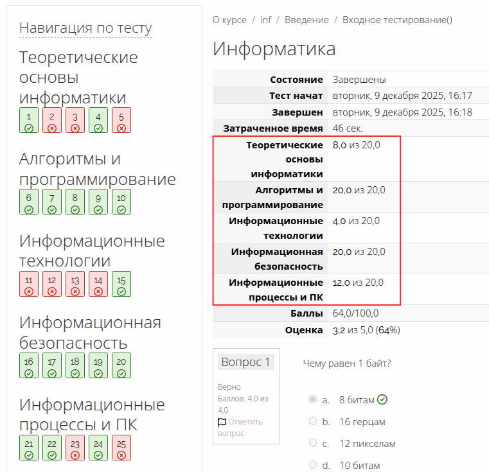Select answer option '8 битам'

[313, 399]
